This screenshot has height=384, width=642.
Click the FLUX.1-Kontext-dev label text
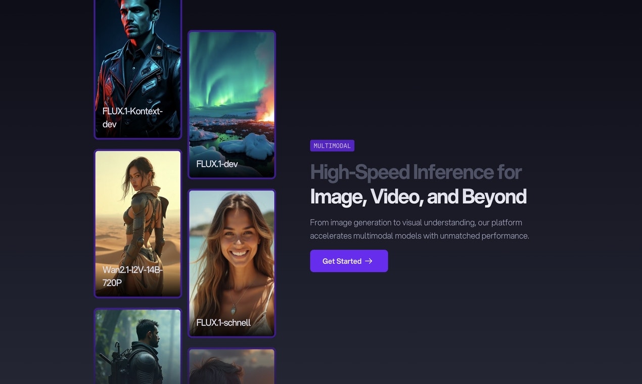click(x=132, y=117)
